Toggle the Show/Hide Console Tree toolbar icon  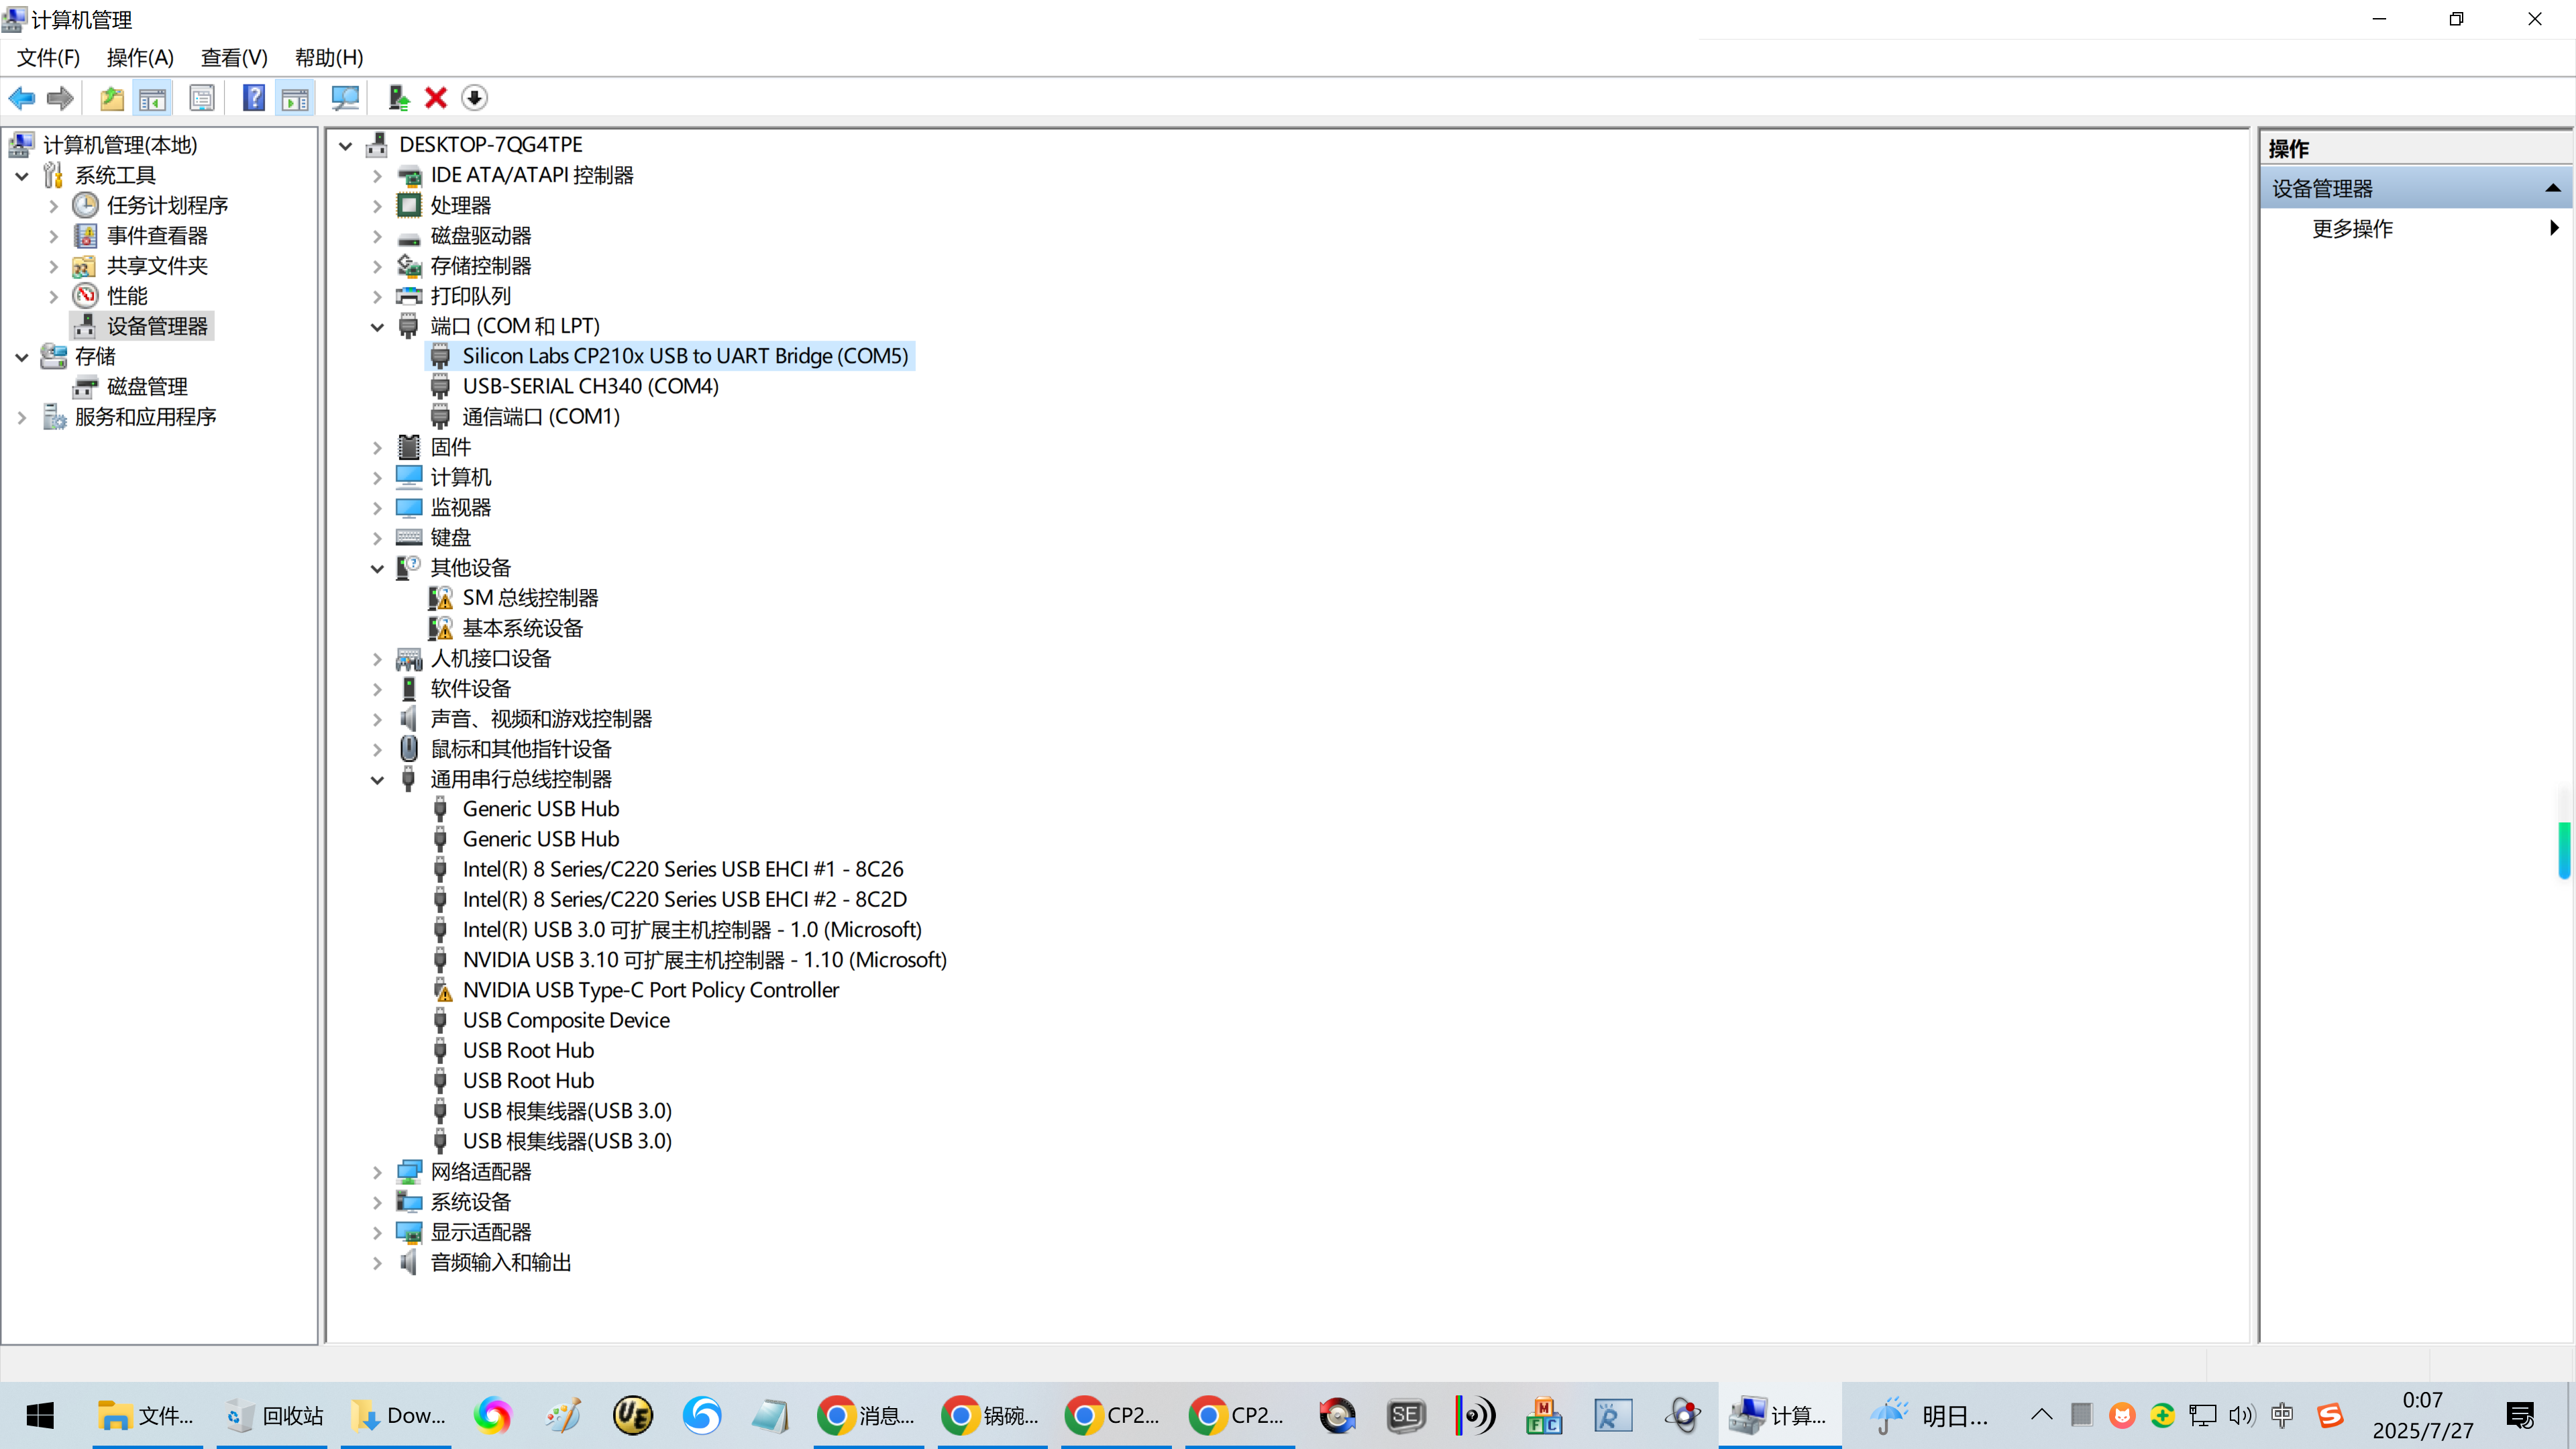point(153,98)
